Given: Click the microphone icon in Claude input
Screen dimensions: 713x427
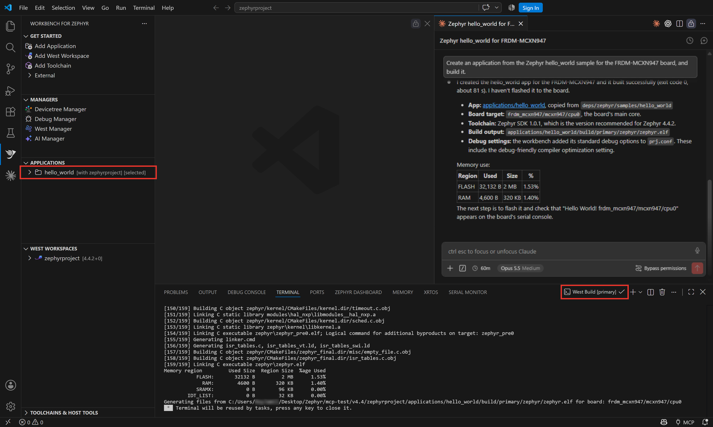Looking at the screenshot, I should (x=697, y=251).
